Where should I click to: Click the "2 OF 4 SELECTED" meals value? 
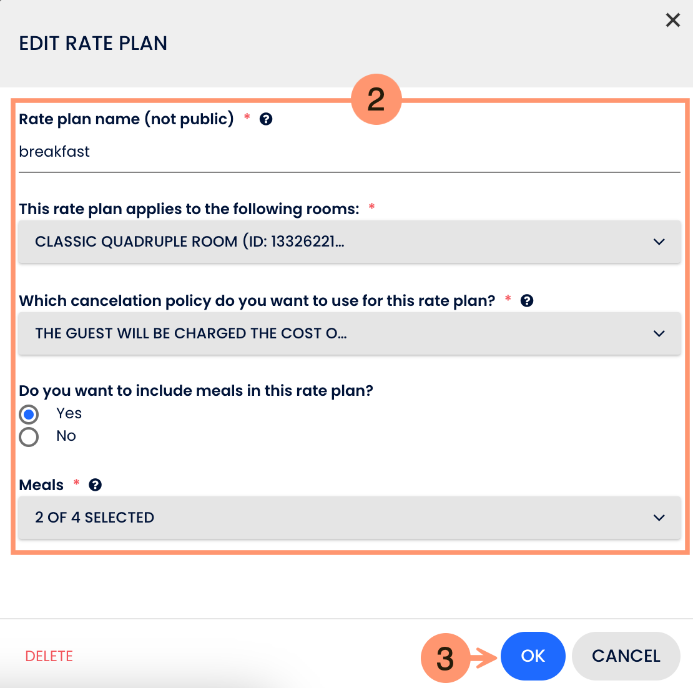click(x=94, y=518)
